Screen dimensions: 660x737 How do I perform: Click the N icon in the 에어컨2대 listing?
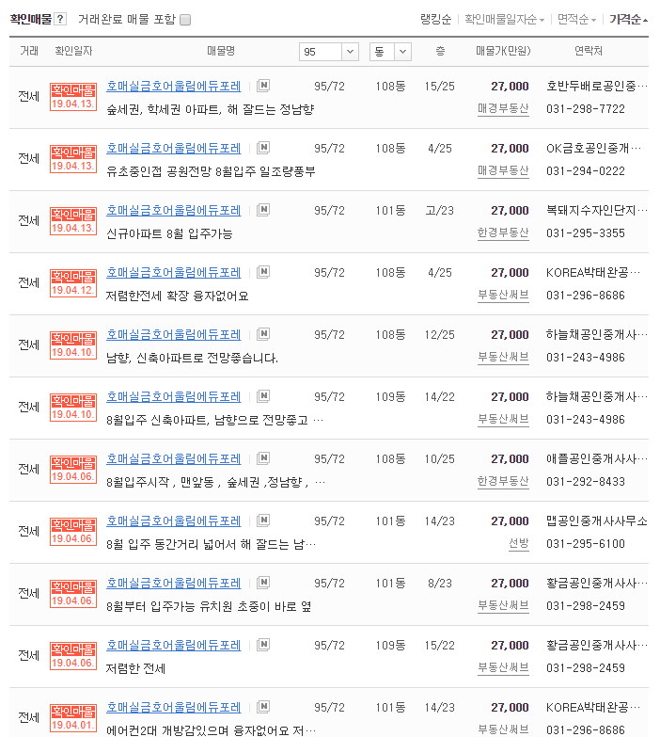coord(263,707)
